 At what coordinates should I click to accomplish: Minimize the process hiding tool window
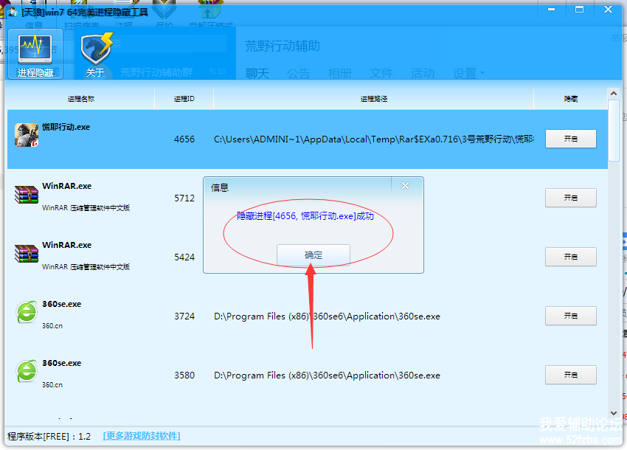pos(552,10)
